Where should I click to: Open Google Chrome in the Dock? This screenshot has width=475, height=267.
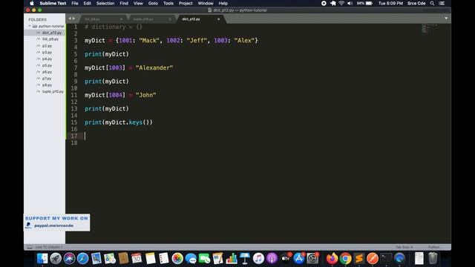click(x=346, y=259)
